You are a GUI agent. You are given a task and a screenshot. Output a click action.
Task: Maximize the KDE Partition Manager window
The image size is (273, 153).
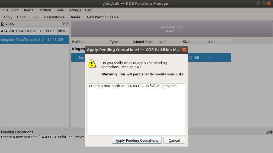[x=264, y=4]
